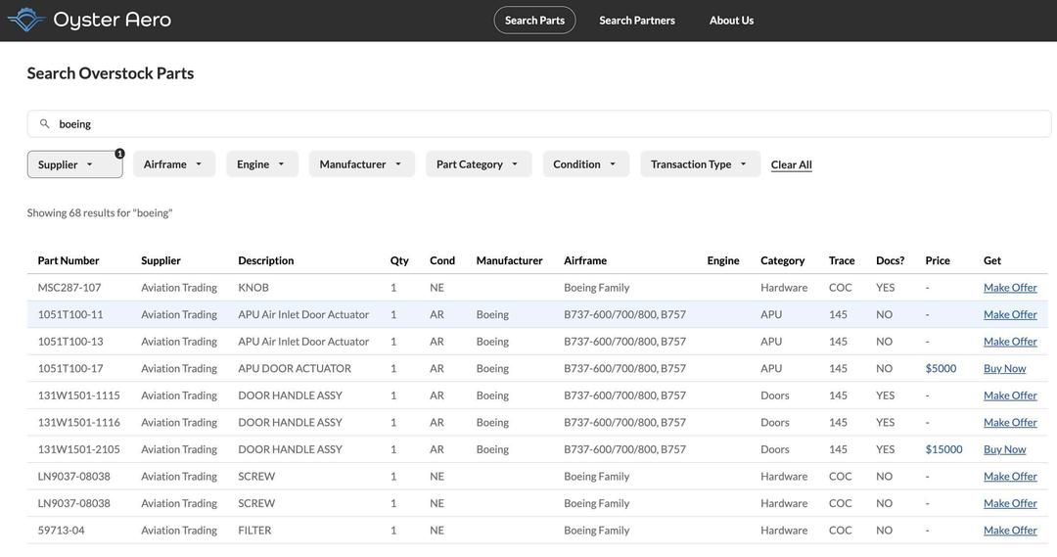This screenshot has width=1057, height=557.
Task: Buy Now part 131W1501-2105
Action: 1004,449
